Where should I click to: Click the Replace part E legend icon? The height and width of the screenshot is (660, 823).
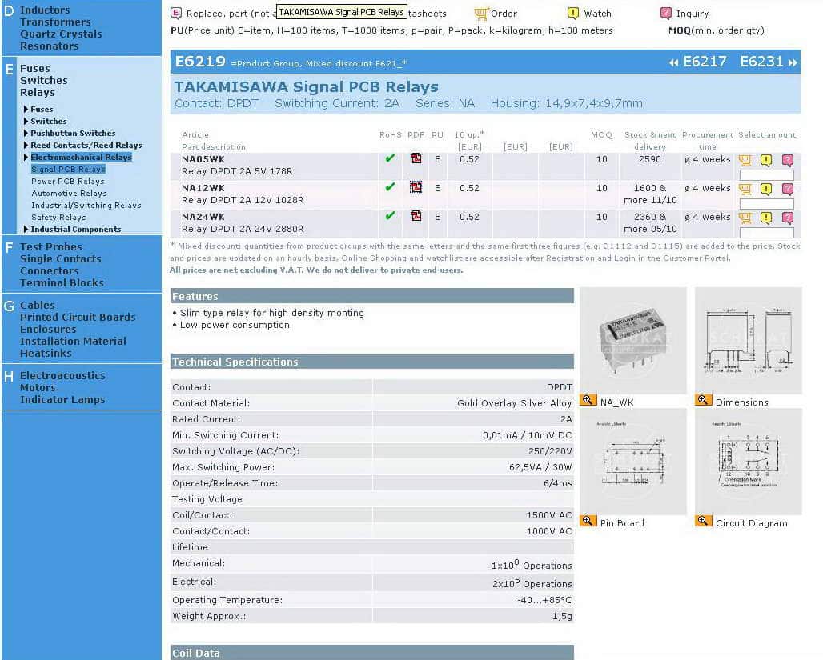(x=176, y=13)
